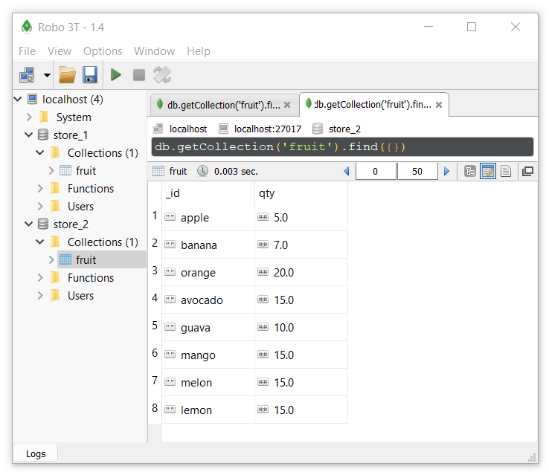Click the Connect to server icon
549x472 pixels.
pyautogui.click(x=28, y=75)
